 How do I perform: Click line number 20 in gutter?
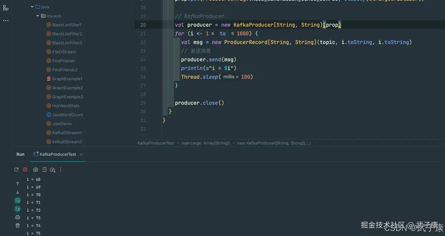(x=143, y=25)
